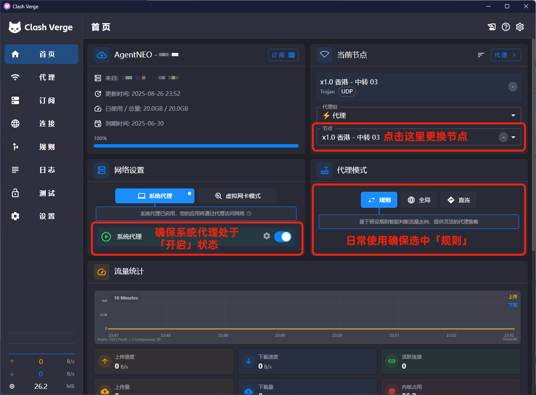Minimize the Clash Verge window
The image size is (536, 395).
(x=489, y=6)
